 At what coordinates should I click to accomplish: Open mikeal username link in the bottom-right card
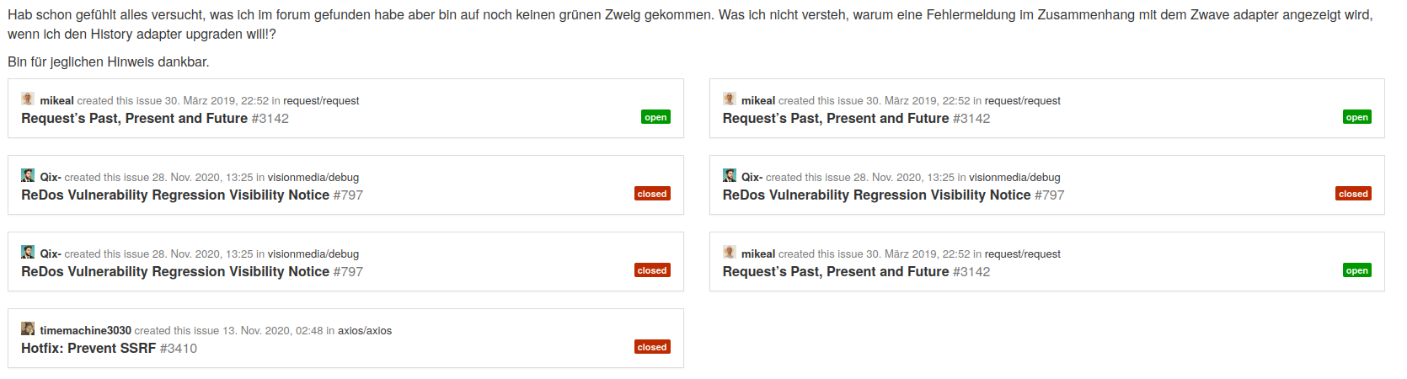(758, 254)
